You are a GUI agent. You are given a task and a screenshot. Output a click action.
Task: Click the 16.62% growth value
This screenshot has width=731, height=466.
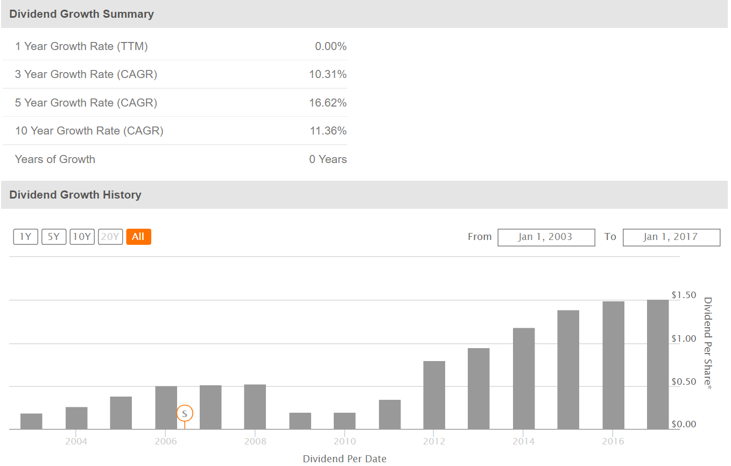pos(328,103)
